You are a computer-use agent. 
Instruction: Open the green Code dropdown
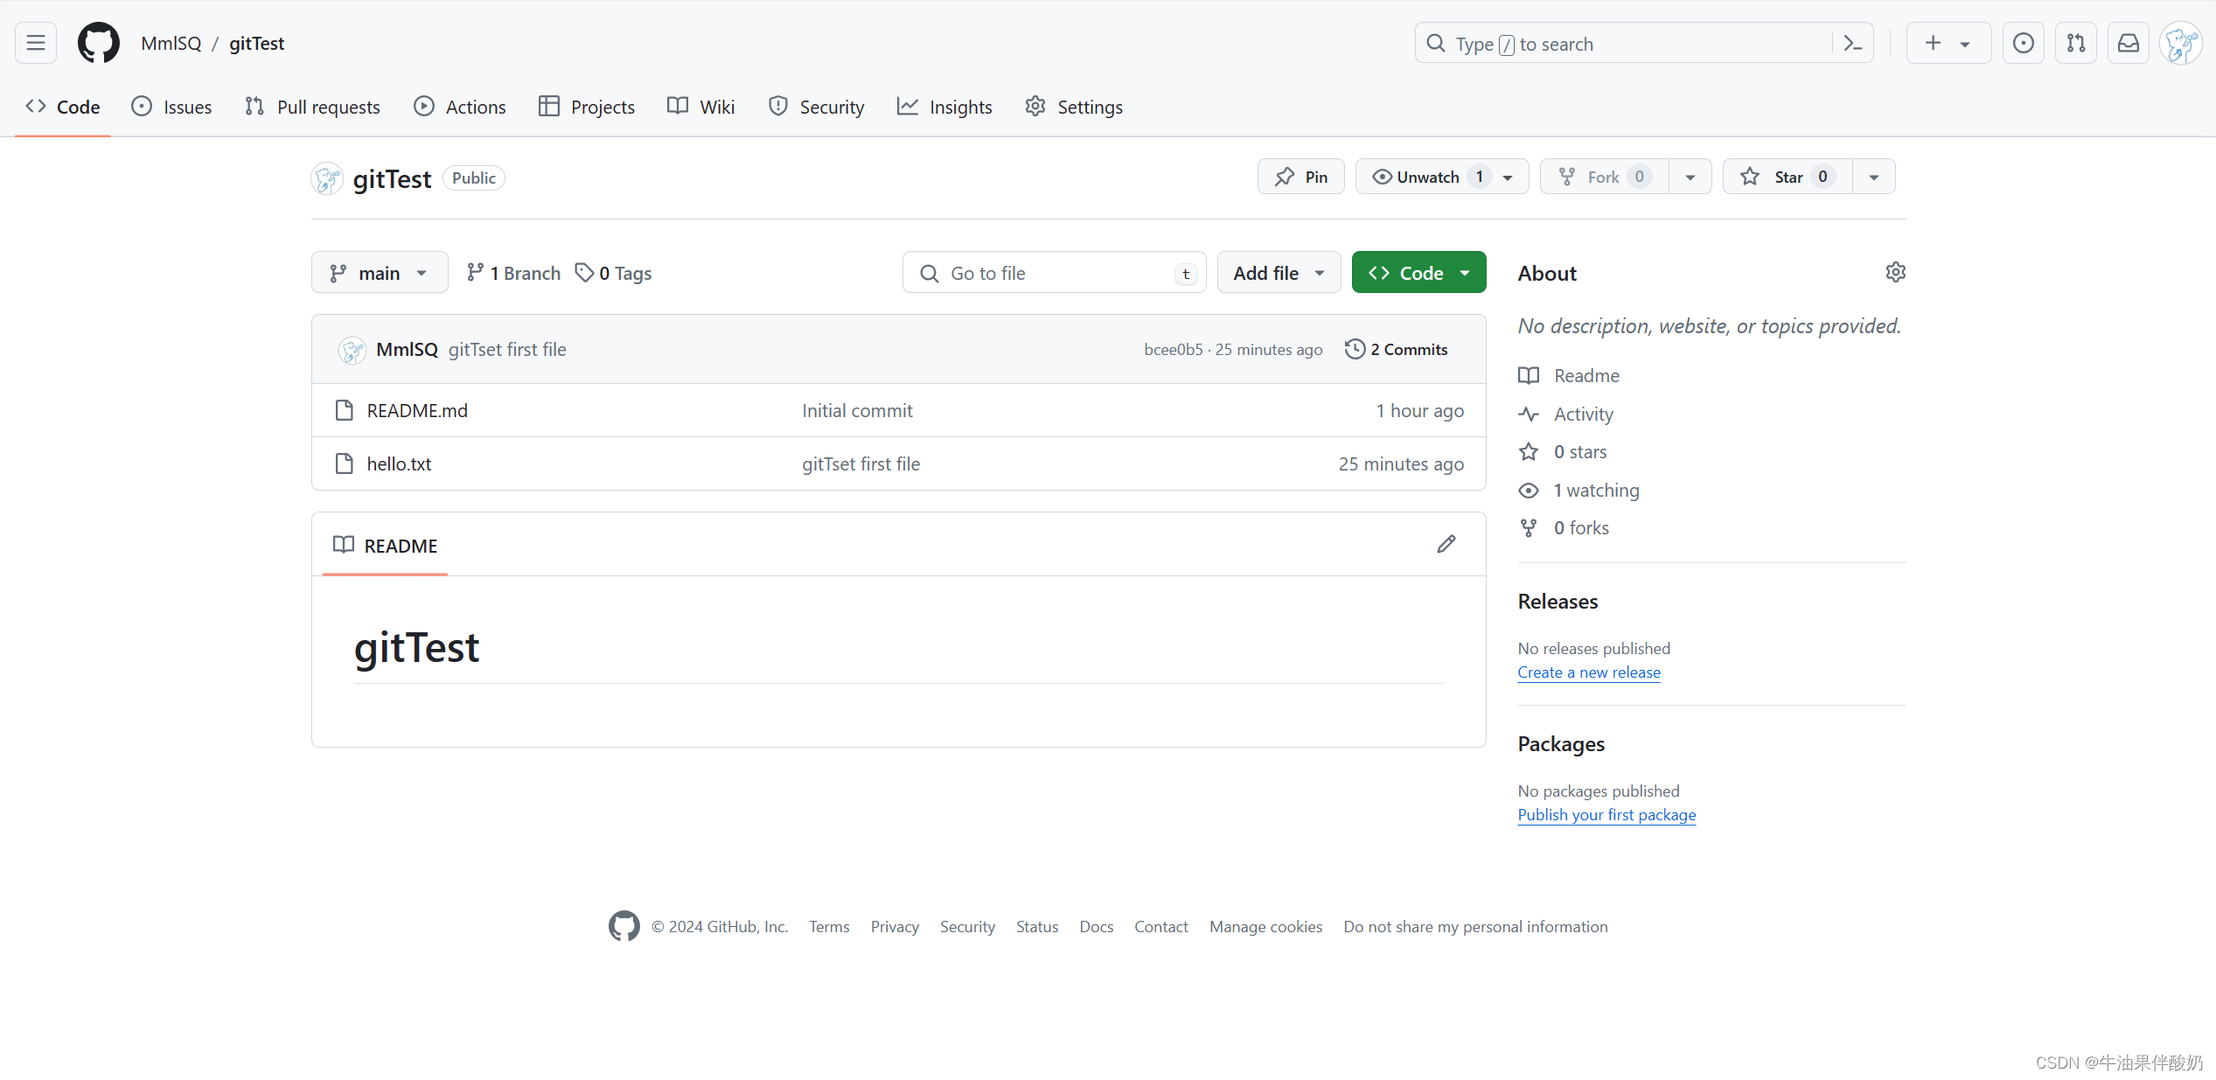tap(1418, 273)
